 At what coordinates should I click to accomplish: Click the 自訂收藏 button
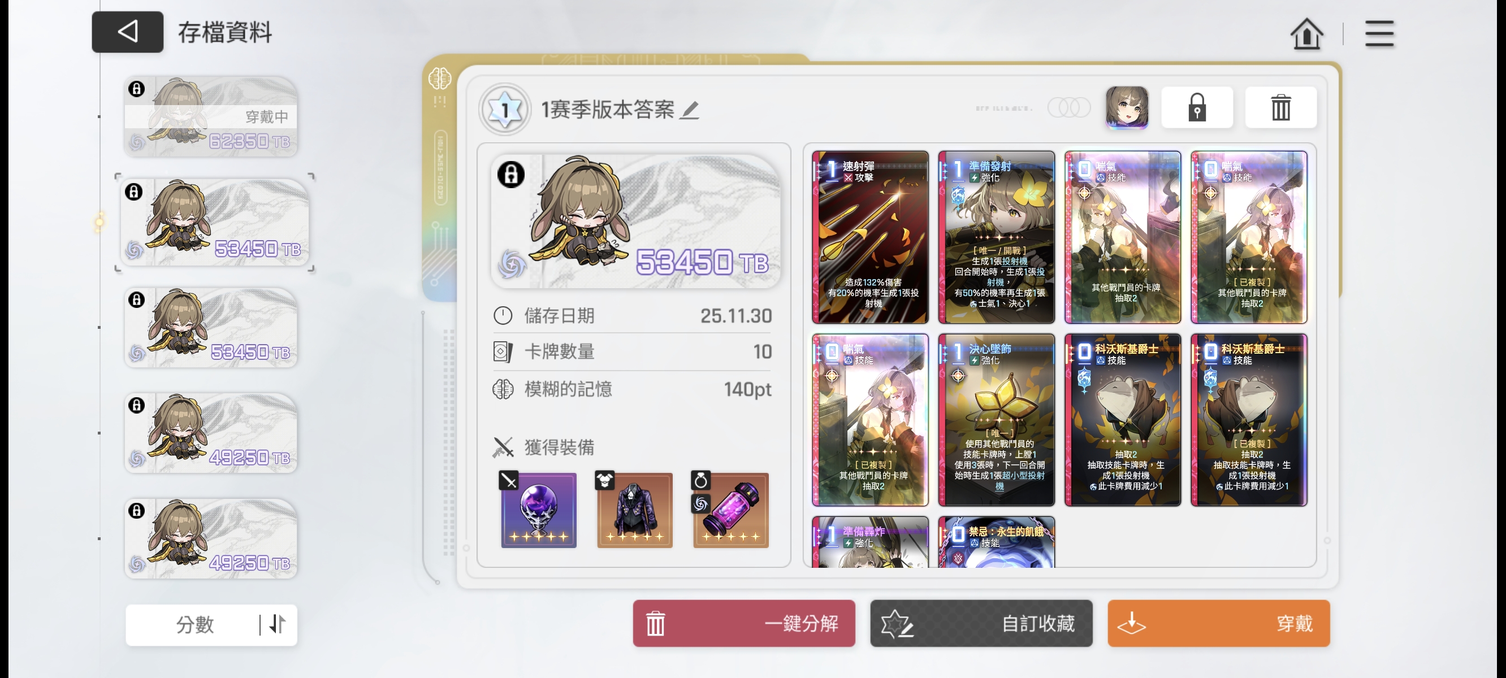981,623
